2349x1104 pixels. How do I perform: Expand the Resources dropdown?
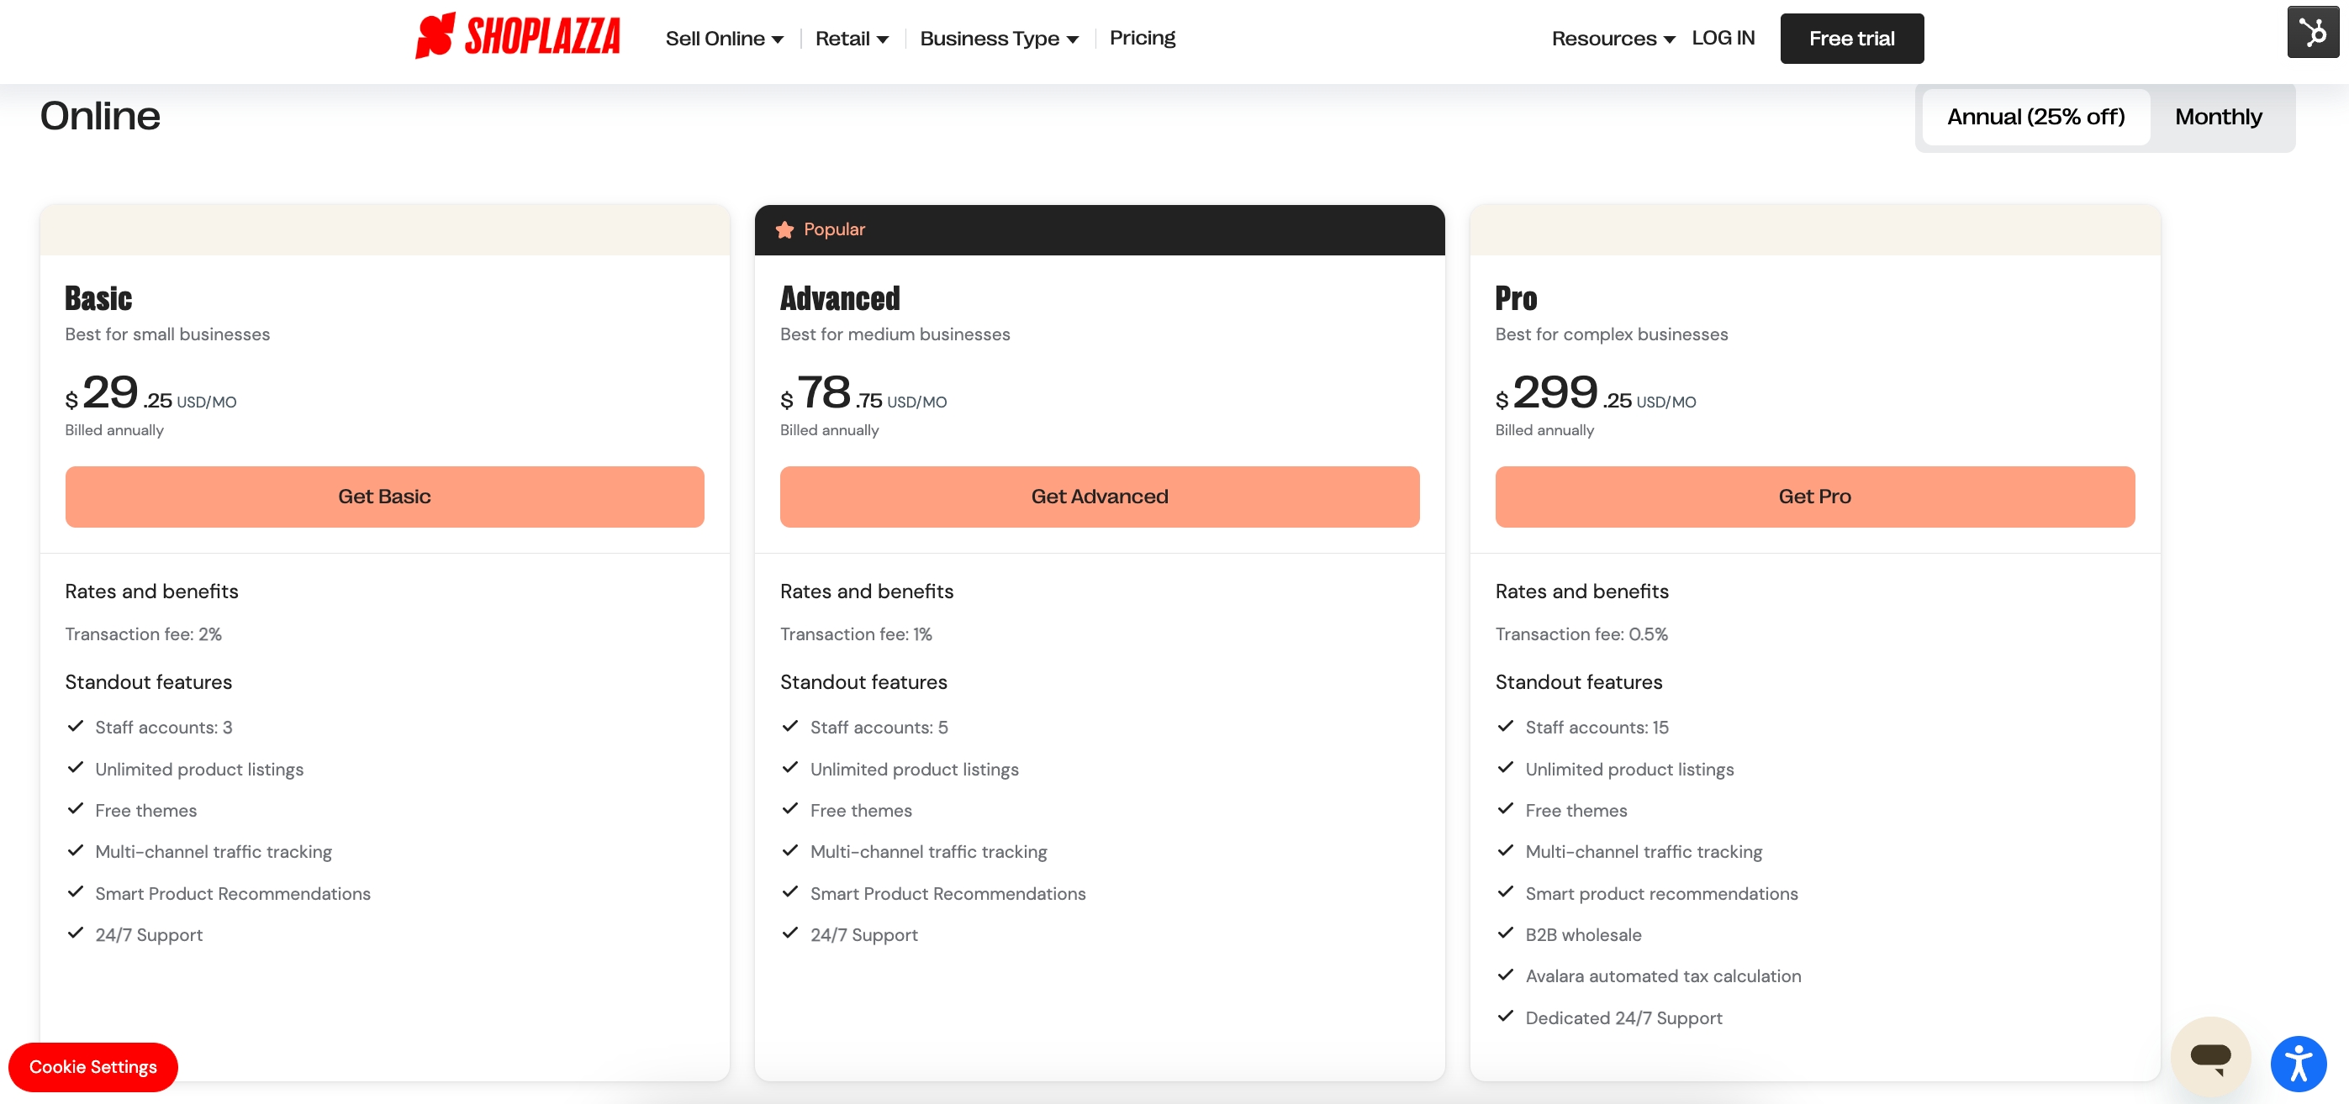tap(1613, 39)
